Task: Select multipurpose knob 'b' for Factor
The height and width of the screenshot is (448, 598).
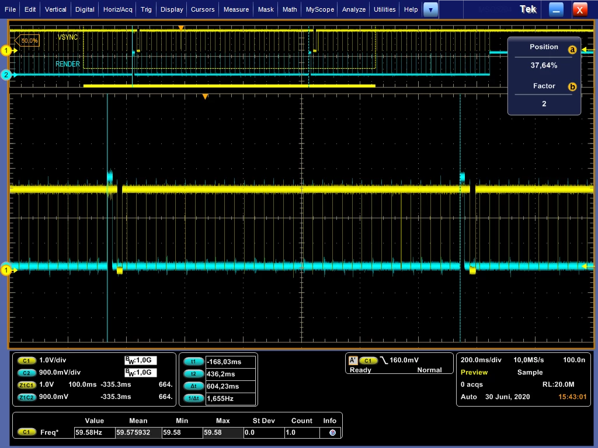Action: click(572, 87)
